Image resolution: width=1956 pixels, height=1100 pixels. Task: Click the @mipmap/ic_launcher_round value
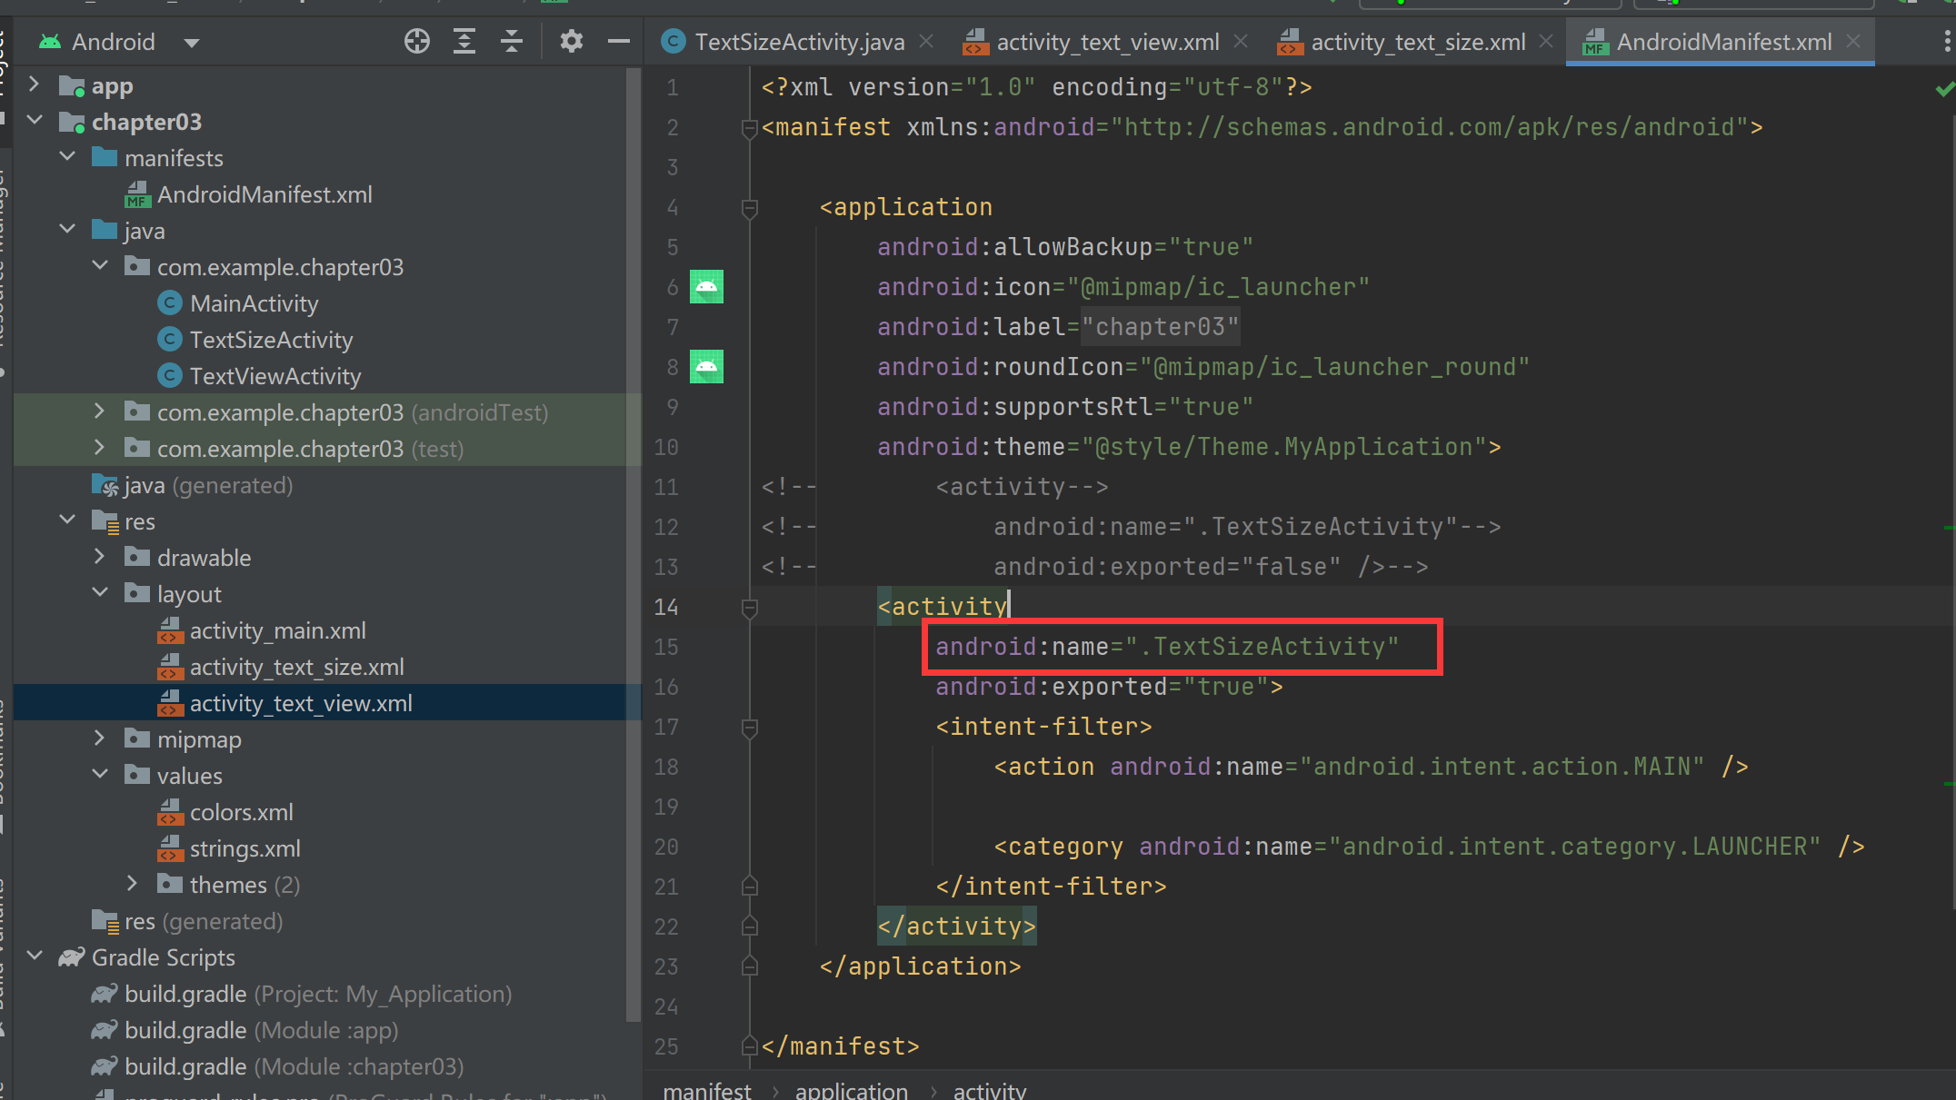1335,367
